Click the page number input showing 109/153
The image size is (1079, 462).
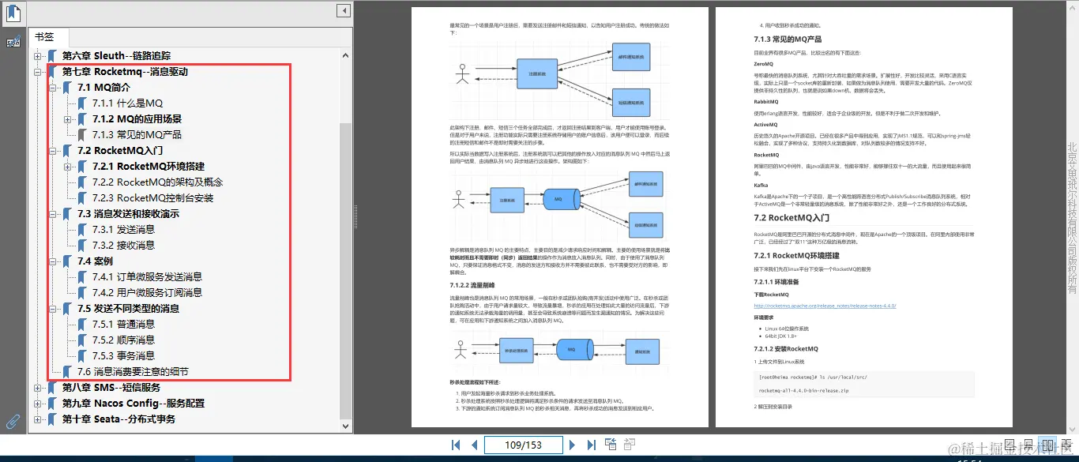523,445
